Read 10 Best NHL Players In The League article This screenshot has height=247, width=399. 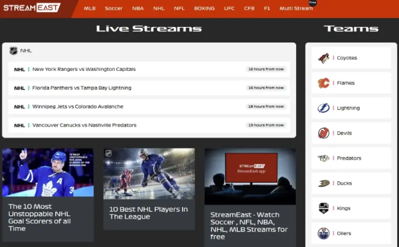(x=149, y=213)
